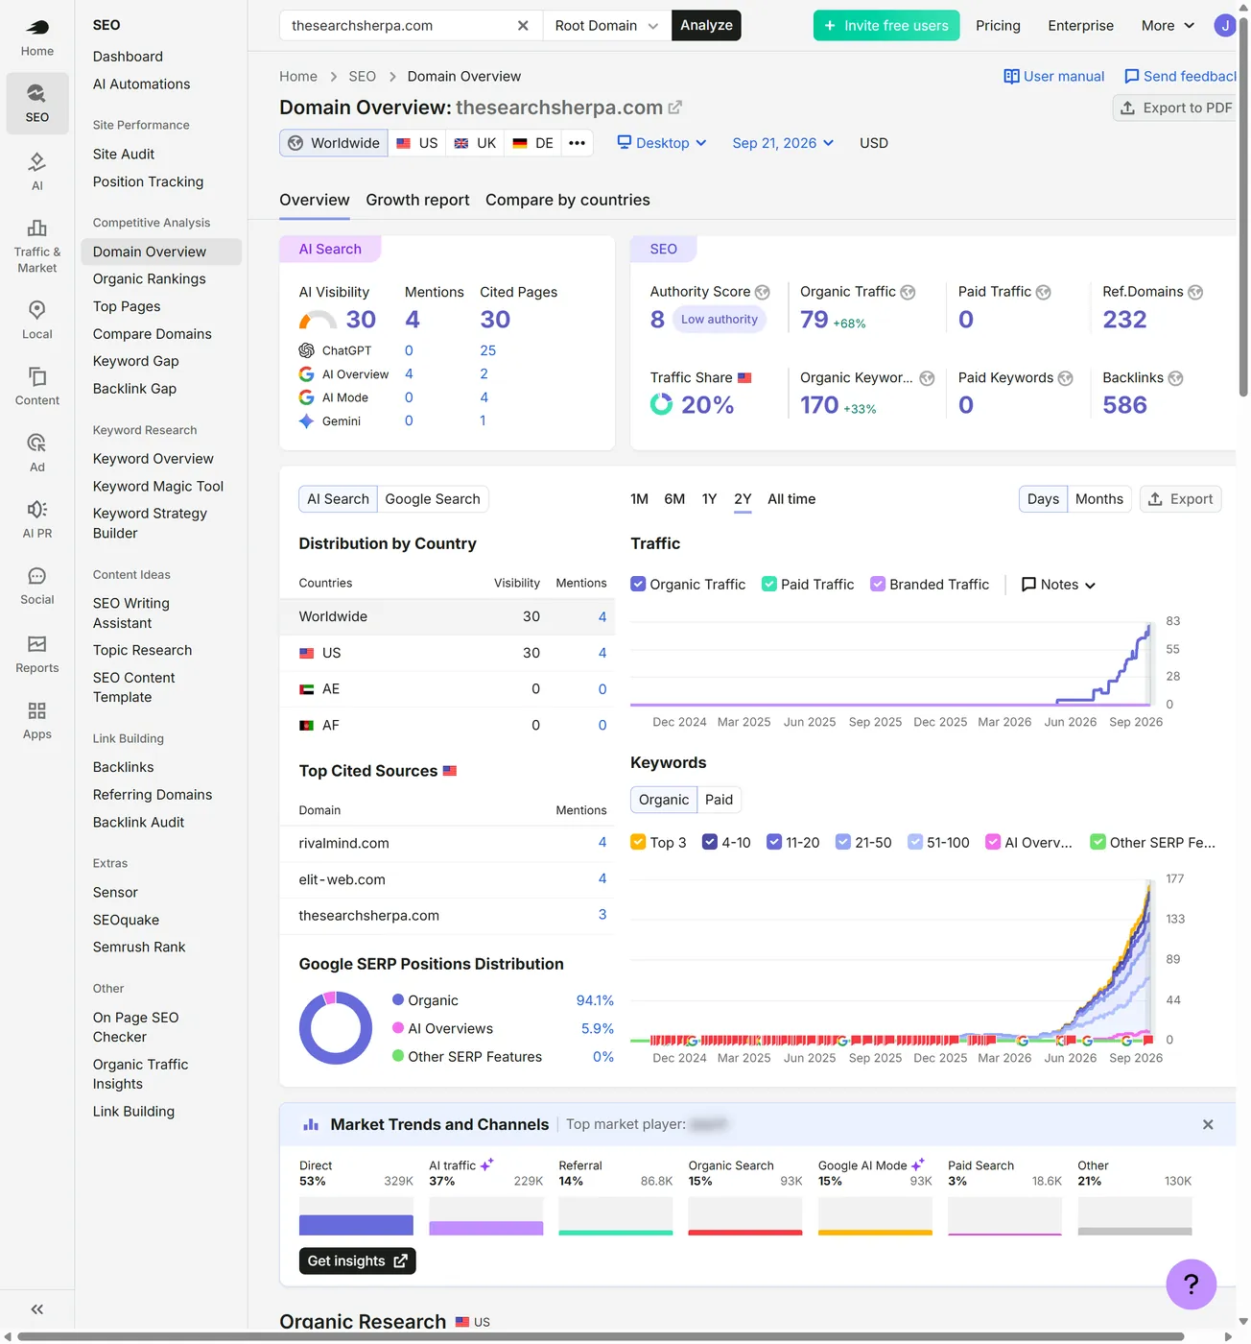The height and width of the screenshot is (1344, 1251).
Task: Select the 1Y time range
Action: tap(709, 499)
